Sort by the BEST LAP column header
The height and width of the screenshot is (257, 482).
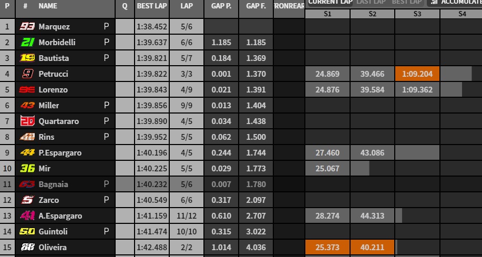point(152,6)
